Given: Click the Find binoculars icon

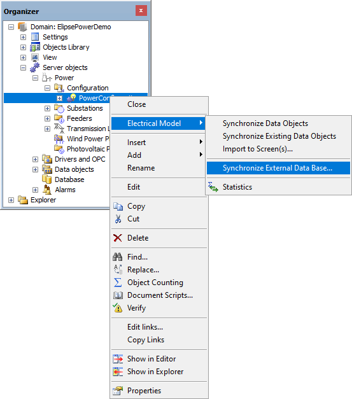Looking at the screenshot, I should click(x=118, y=257).
